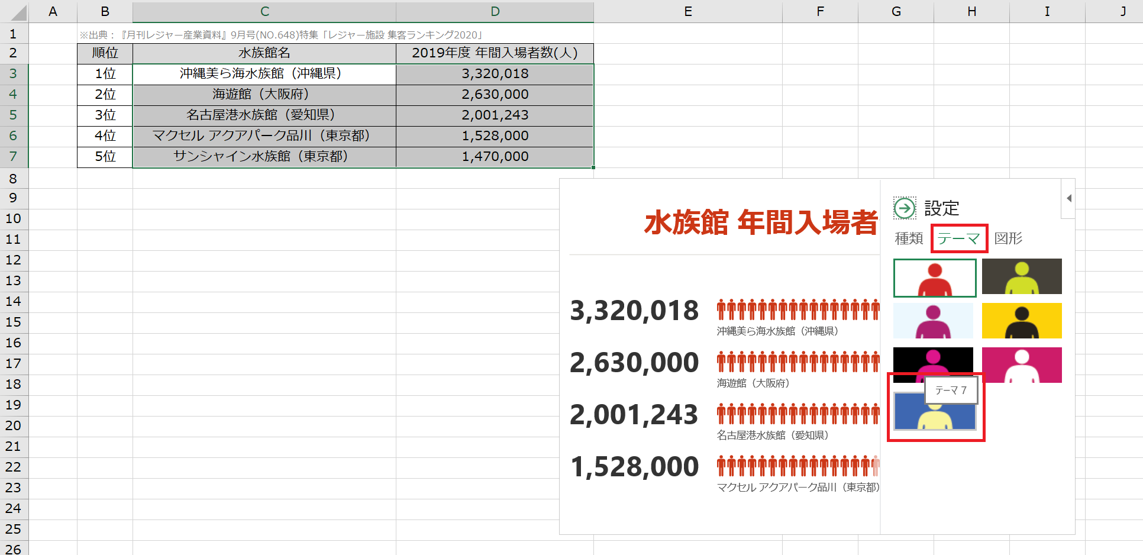Image resolution: width=1143 pixels, height=555 pixels.
Task: Click the 海遊館（大阪府） cell
Action: point(264,95)
